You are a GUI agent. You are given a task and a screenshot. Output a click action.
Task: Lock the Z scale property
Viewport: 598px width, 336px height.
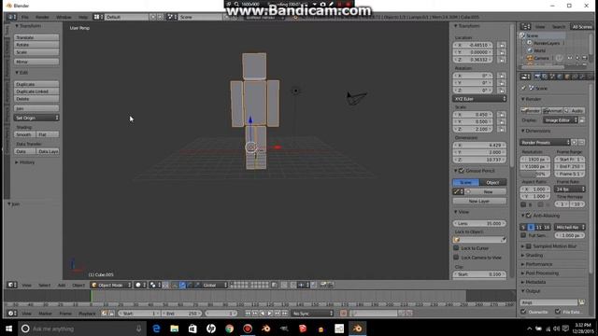(x=502, y=129)
